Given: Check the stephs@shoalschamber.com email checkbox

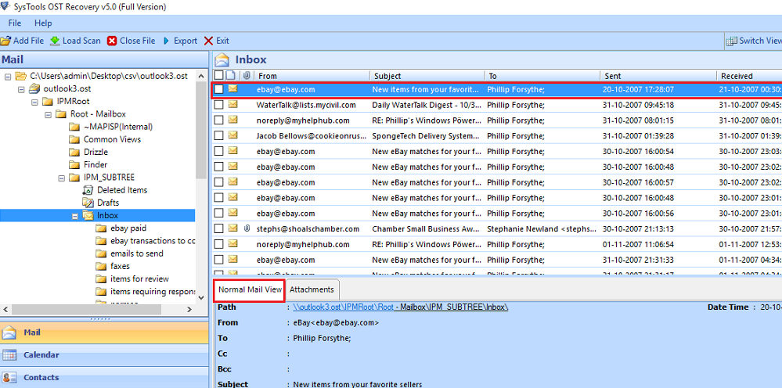Looking at the screenshot, I should click(x=218, y=228).
